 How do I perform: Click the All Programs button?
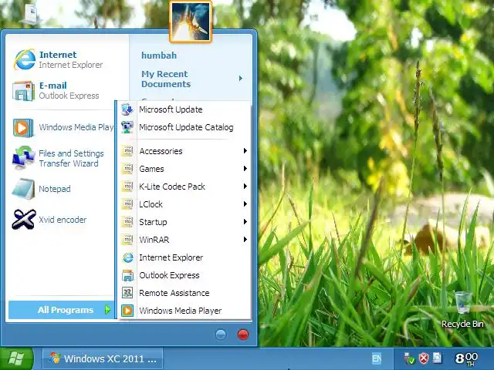pyautogui.click(x=62, y=310)
